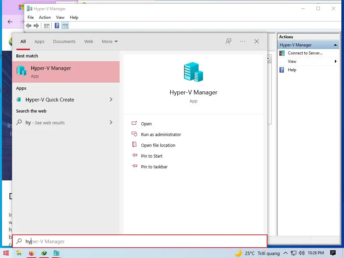Click the search feedback person icon
The image size is (344, 258).
[x=228, y=41]
